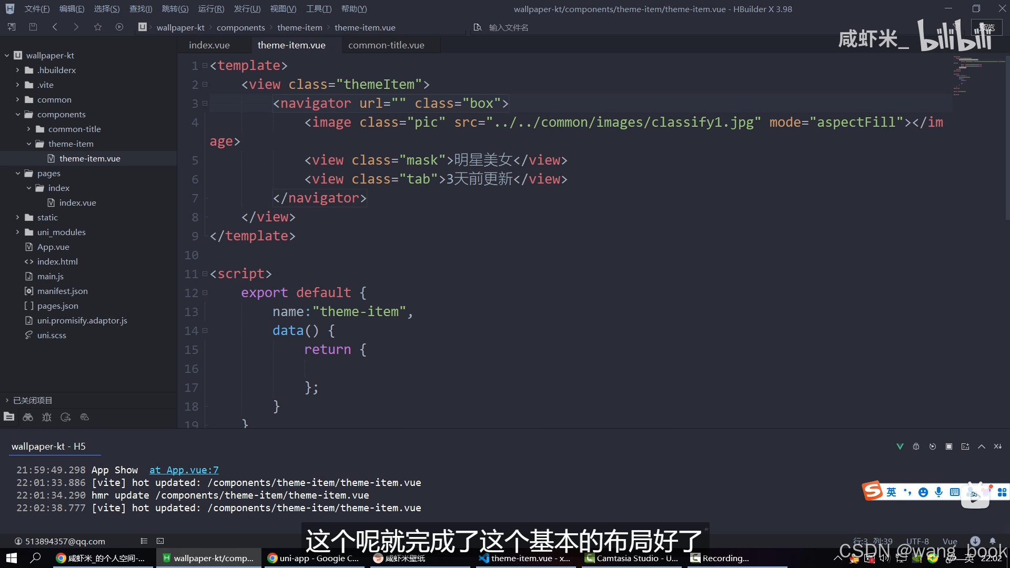Open the project files view icon
This screenshot has width=1010, height=568.
point(9,417)
